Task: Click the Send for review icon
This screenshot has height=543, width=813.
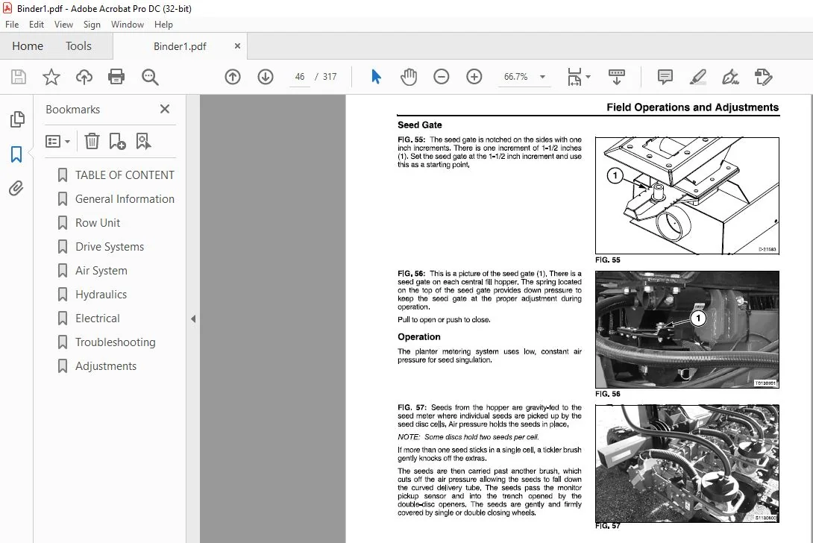Action: (x=763, y=77)
